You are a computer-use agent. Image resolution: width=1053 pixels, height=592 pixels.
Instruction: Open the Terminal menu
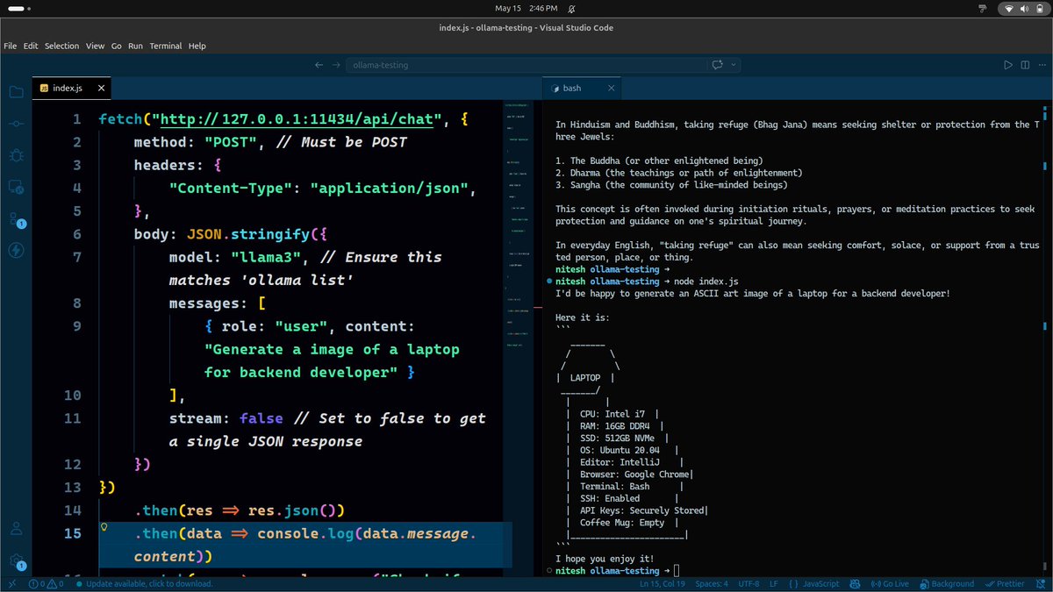[x=166, y=46]
